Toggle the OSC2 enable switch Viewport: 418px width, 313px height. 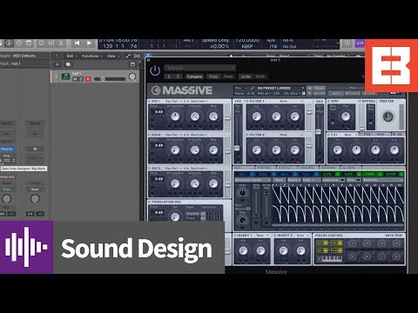[x=150, y=135]
